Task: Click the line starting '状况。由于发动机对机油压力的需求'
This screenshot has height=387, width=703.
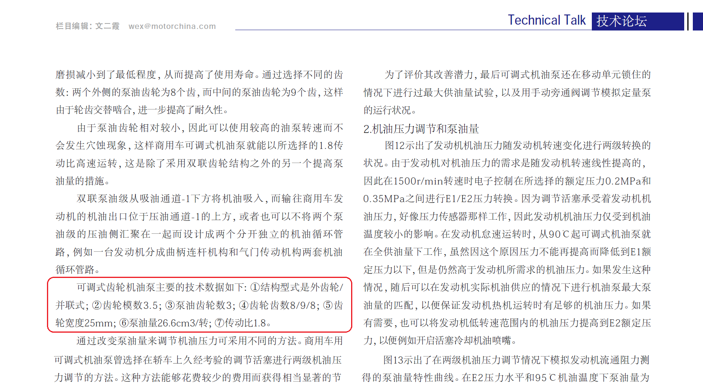Action: (505, 163)
